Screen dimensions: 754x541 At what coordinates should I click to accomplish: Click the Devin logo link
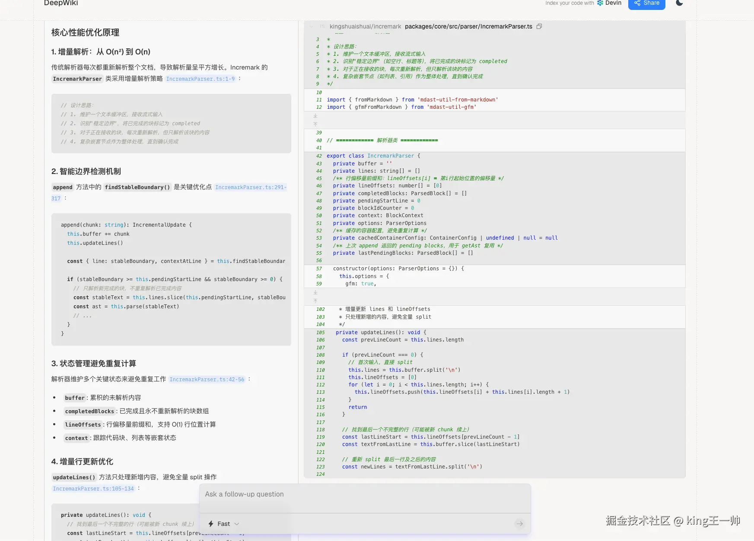click(609, 3)
